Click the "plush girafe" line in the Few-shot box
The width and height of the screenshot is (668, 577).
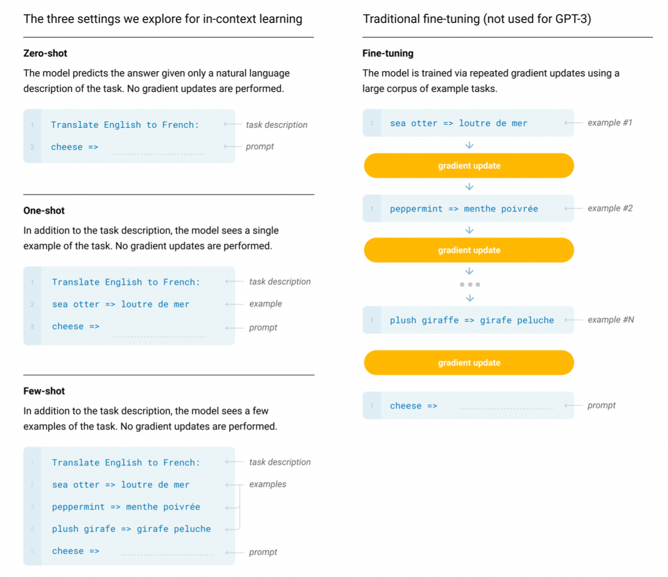click(131, 529)
